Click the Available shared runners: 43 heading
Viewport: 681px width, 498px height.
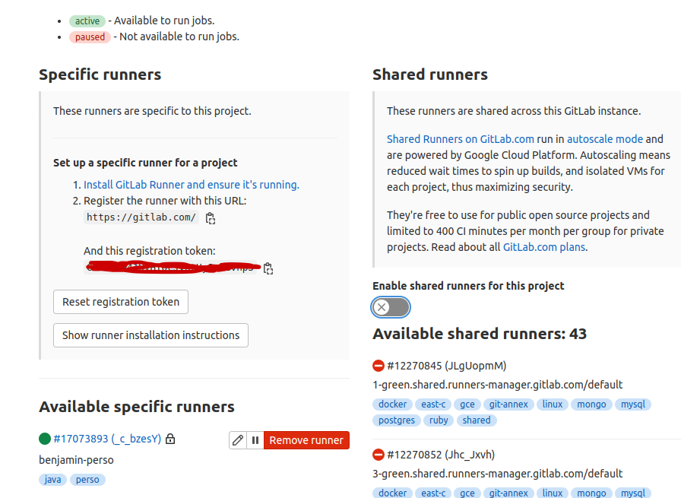click(480, 334)
